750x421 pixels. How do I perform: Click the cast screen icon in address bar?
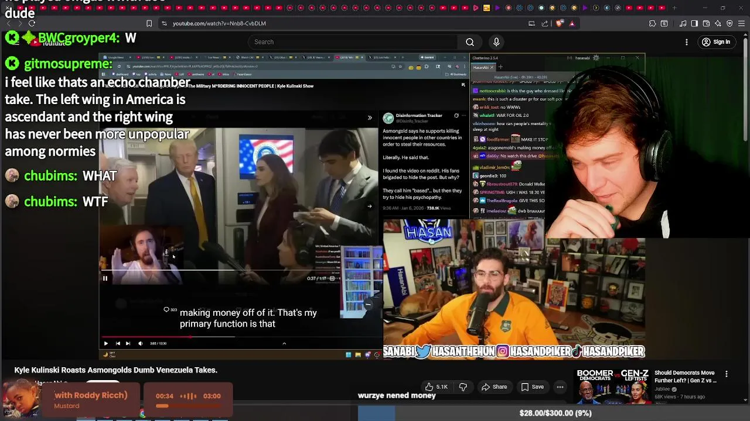531,23
